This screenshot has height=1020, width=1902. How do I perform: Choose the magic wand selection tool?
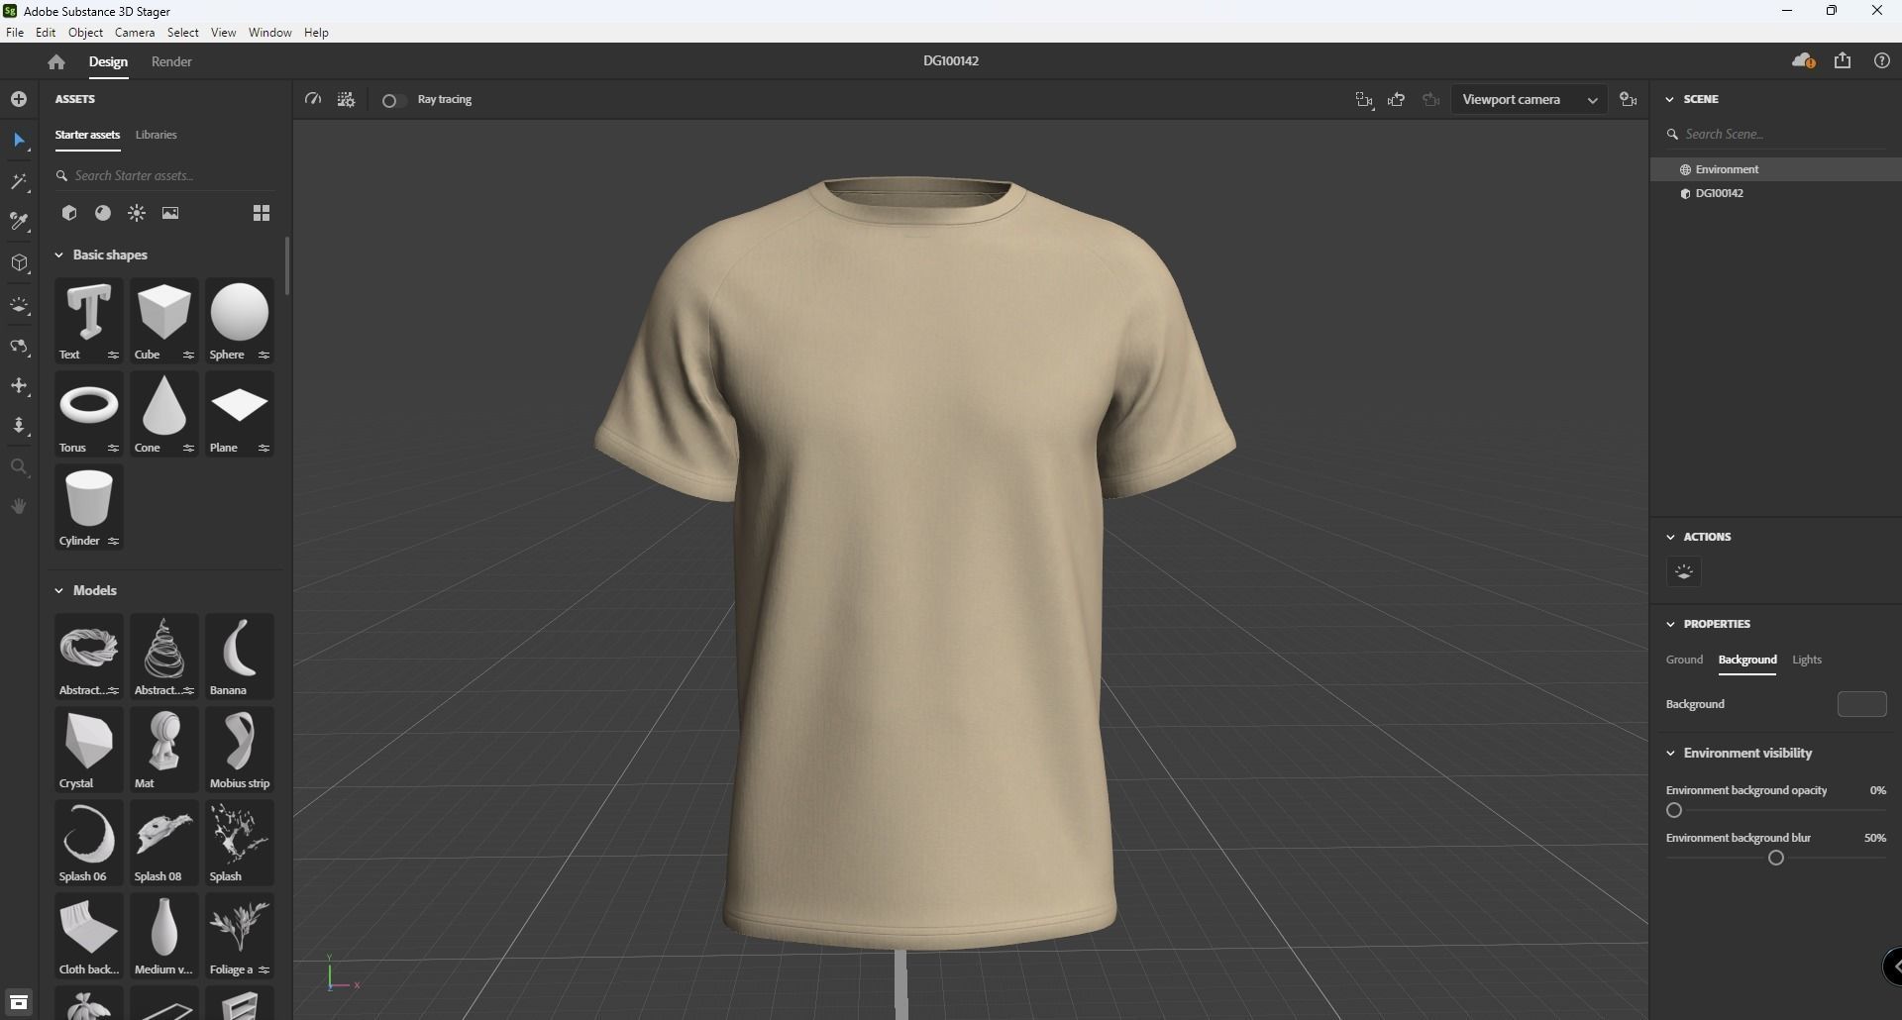(x=19, y=182)
